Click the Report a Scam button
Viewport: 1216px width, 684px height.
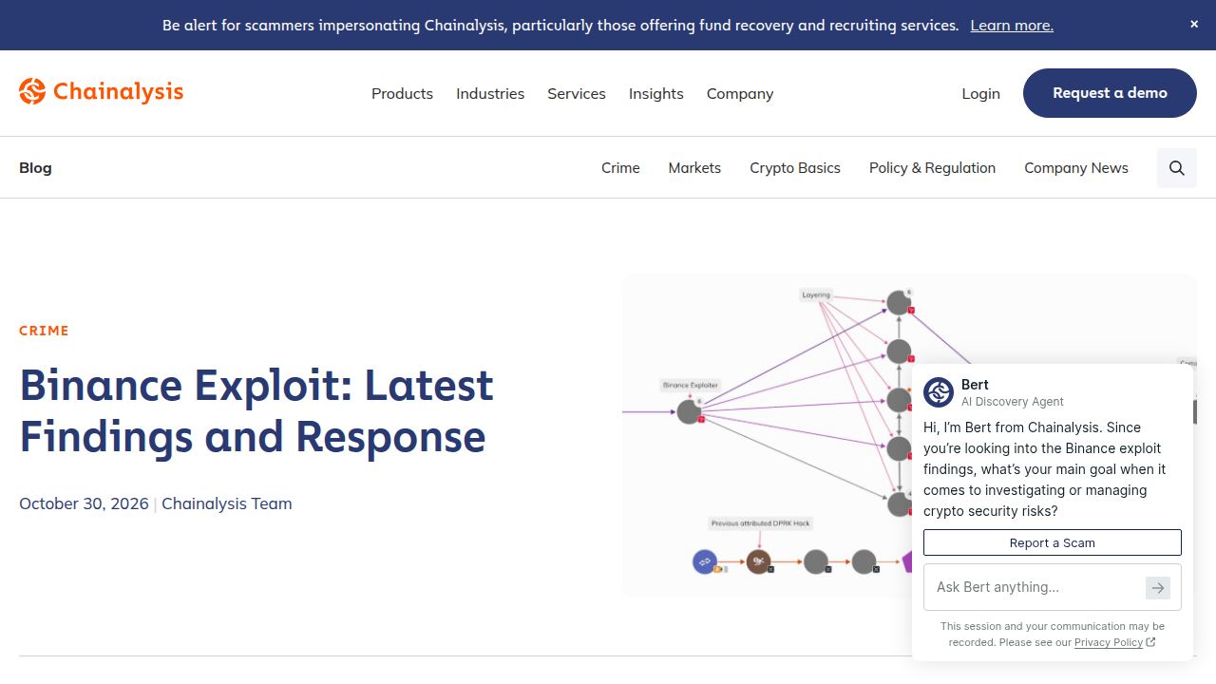(1053, 542)
